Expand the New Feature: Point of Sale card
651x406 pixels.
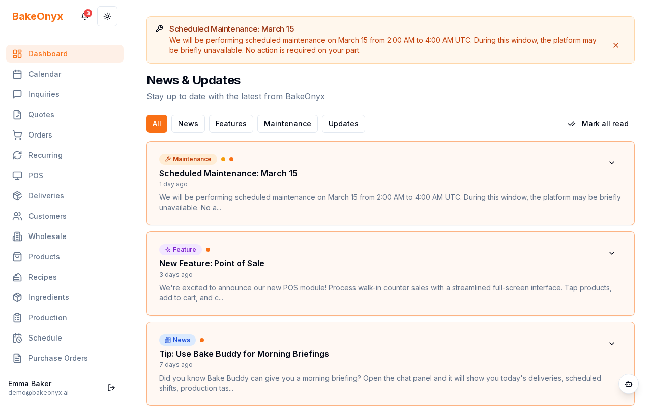[612, 253]
